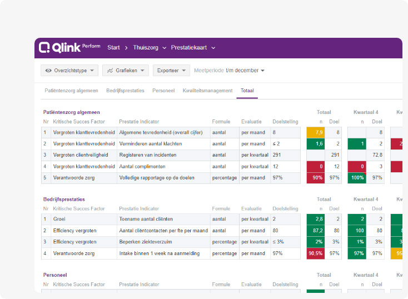
Task: Click Prestatiekaart in the breadcrumb
Action: click(189, 48)
